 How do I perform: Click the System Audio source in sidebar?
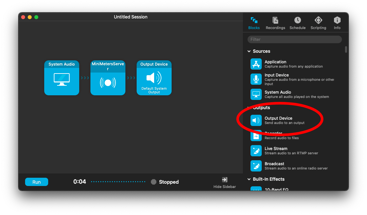(x=256, y=94)
